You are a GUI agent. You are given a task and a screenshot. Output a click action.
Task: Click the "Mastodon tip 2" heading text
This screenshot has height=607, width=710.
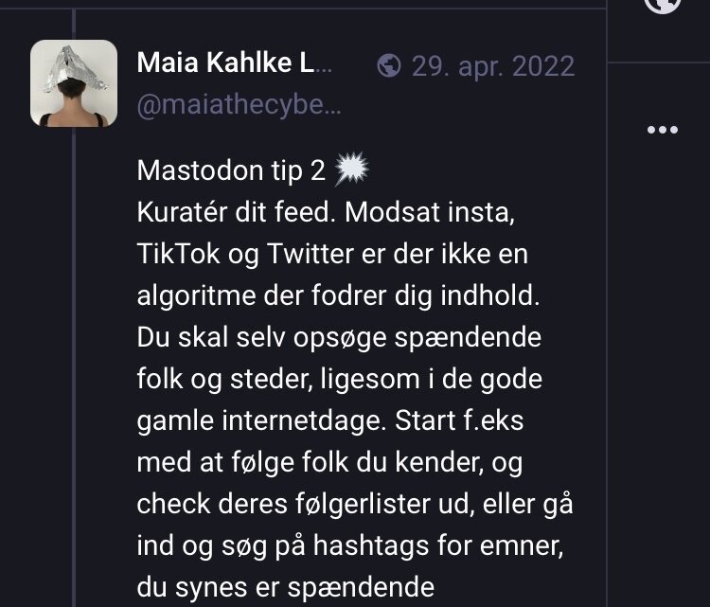pos(231,170)
